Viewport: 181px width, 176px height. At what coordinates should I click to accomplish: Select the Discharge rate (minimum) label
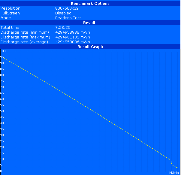click(25, 32)
